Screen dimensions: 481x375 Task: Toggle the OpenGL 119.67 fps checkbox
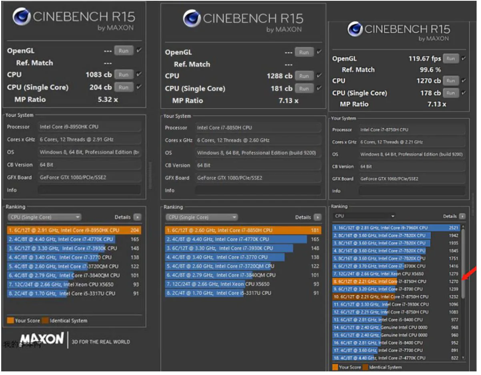[463, 58]
